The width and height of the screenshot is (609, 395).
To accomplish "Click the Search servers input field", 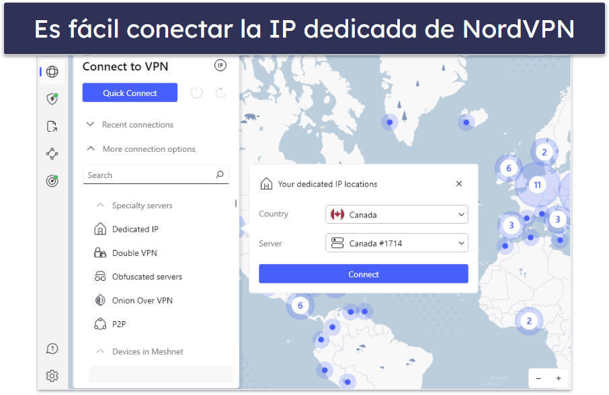I will coord(156,175).
